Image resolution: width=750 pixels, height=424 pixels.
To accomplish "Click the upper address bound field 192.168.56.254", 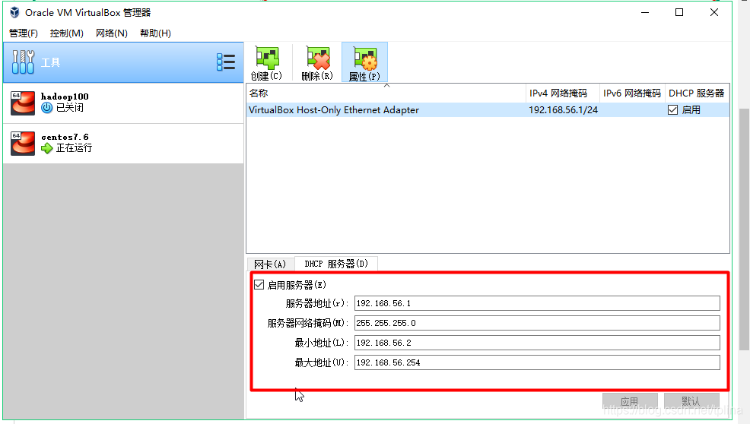I will click(x=537, y=362).
